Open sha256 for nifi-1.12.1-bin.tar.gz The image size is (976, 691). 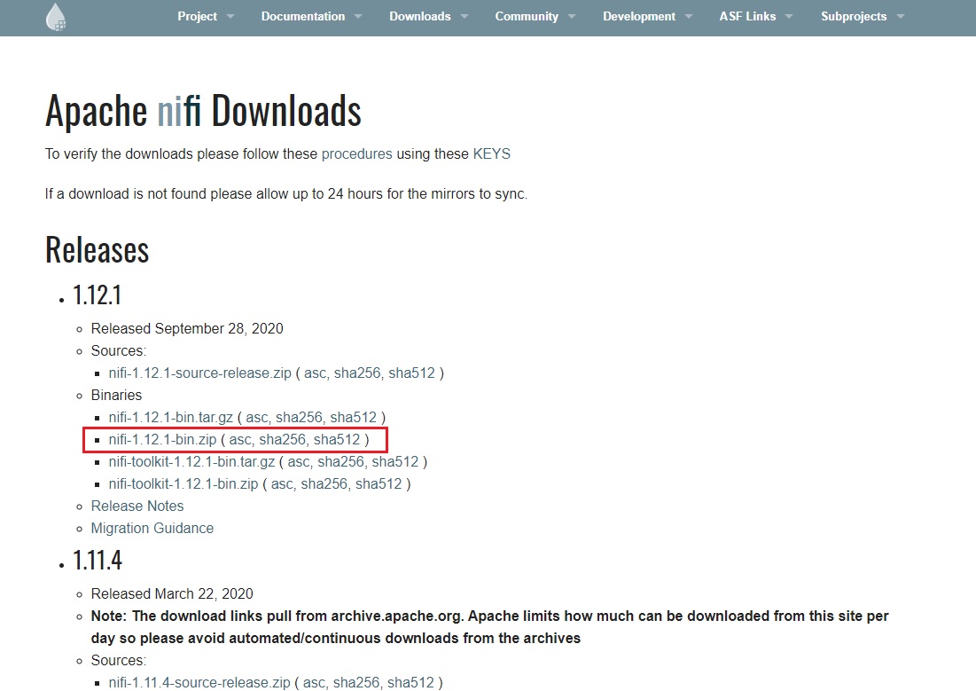tap(299, 418)
